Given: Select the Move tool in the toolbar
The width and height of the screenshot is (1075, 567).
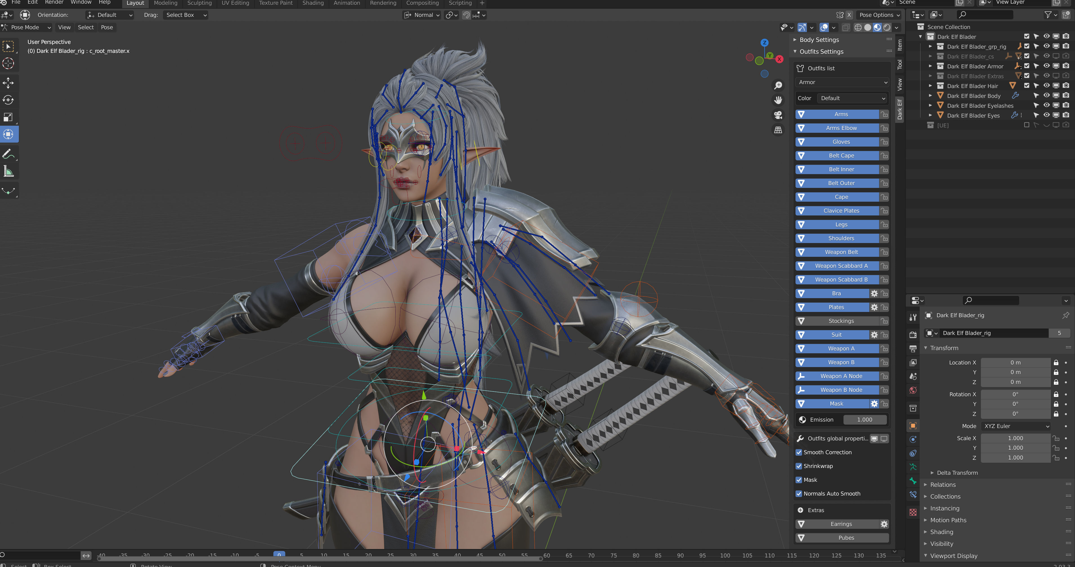Looking at the screenshot, I should tap(8, 83).
